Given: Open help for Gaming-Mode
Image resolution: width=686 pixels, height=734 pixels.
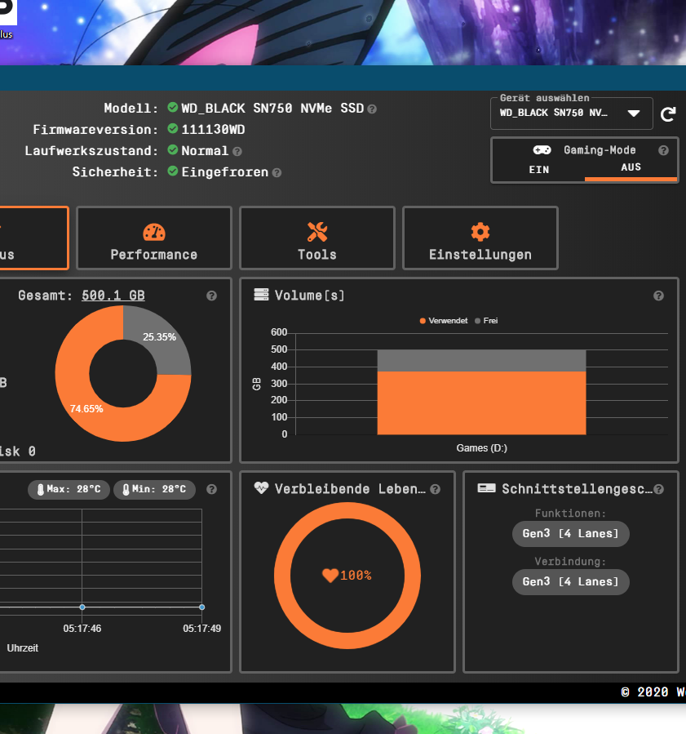Looking at the screenshot, I should (x=663, y=150).
